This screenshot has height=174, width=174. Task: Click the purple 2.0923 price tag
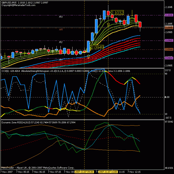(169, 58)
